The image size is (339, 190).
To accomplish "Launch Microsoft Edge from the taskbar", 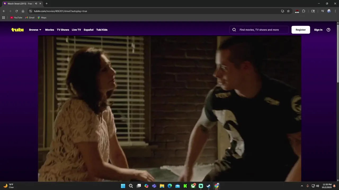I will pos(170,186).
